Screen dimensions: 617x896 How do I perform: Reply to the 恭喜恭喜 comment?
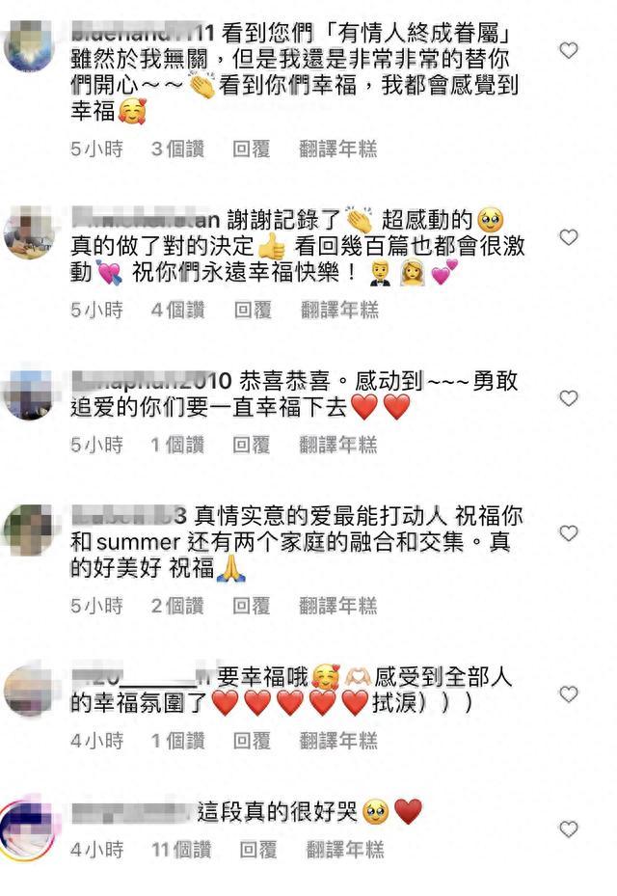(x=251, y=446)
